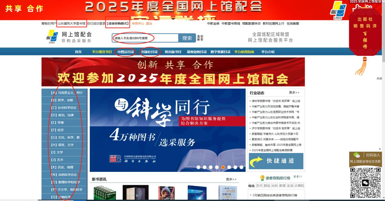This screenshot has height=201, width=385.
Task: Select the first carousel indicator dot
Action: click(x=198, y=167)
